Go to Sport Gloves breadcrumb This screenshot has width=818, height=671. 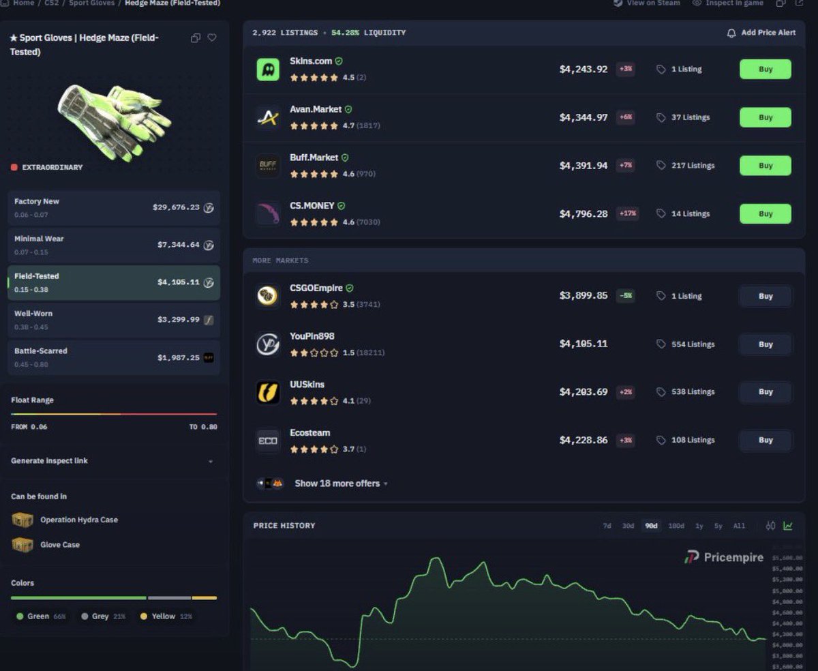[91, 3]
